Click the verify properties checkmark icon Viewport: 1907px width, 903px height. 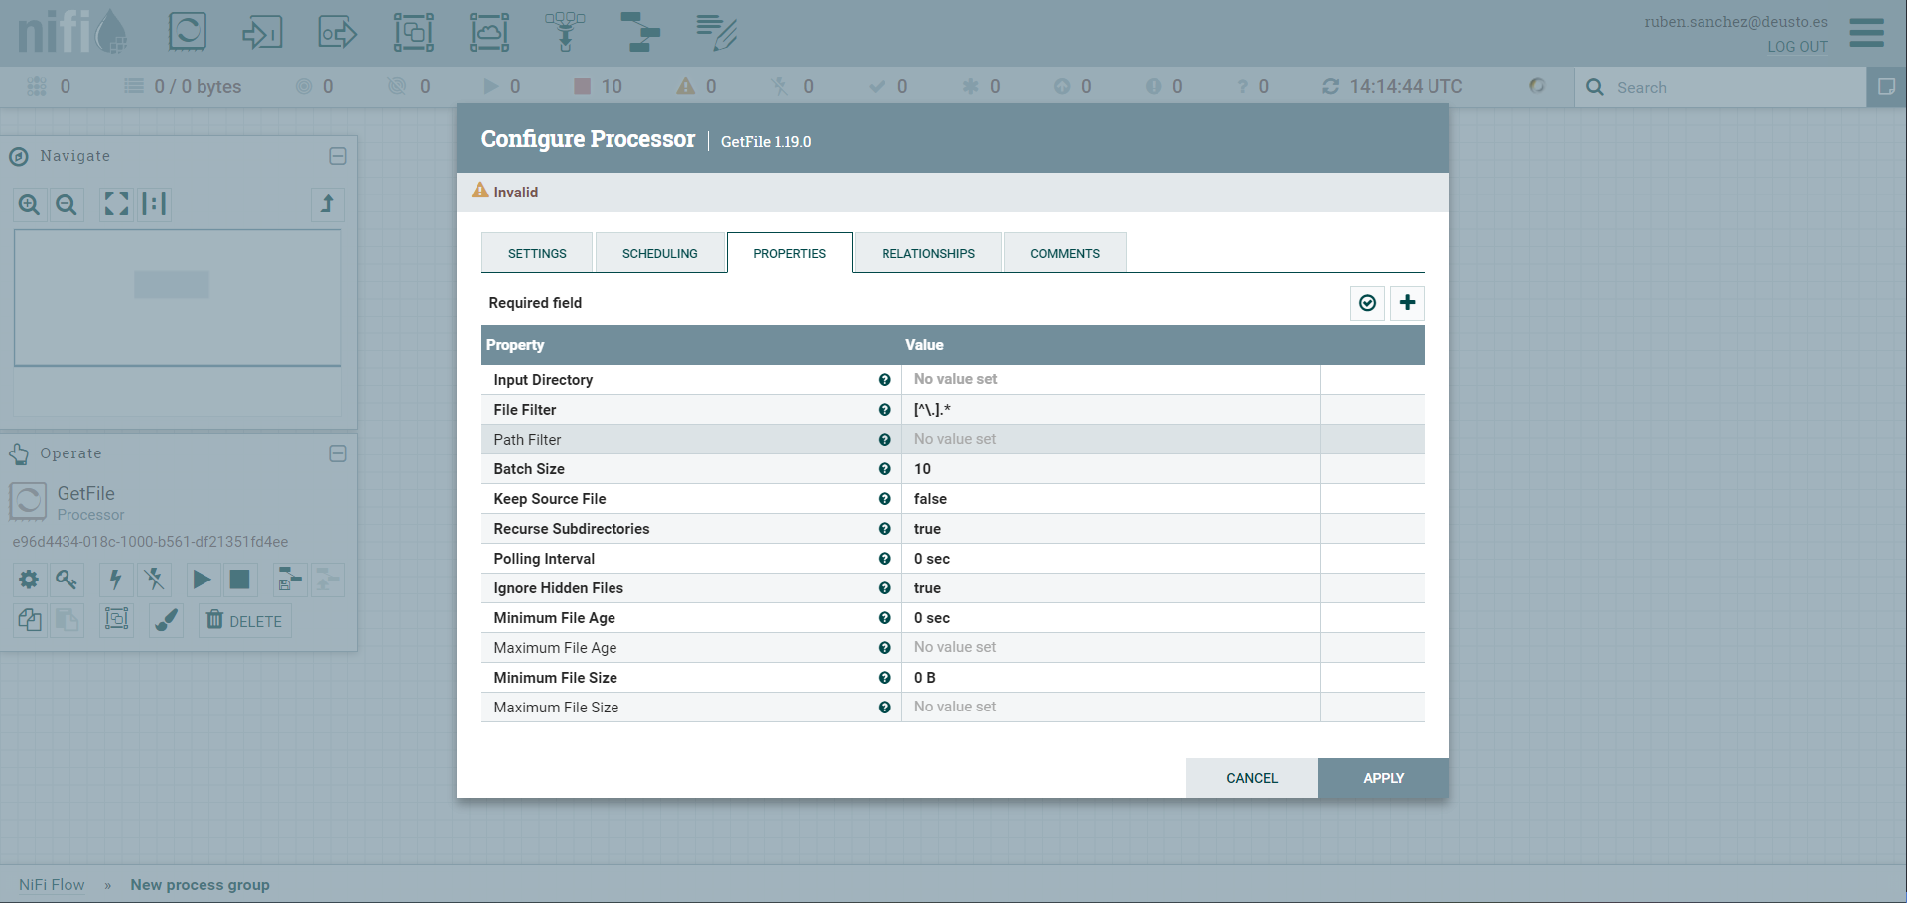click(1367, 303)
